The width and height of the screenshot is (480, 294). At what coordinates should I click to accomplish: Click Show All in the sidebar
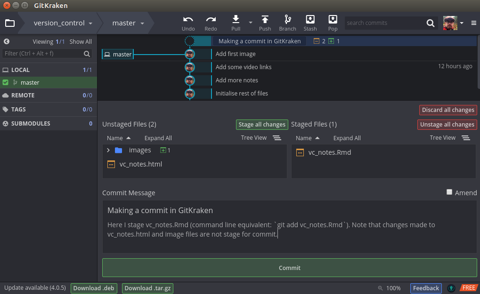coord(81,41)
